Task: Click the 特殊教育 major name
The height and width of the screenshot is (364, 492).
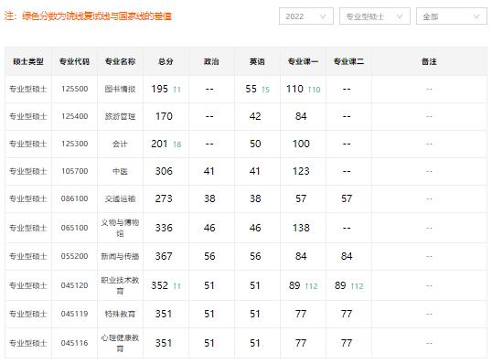Action: pos(120,314)
